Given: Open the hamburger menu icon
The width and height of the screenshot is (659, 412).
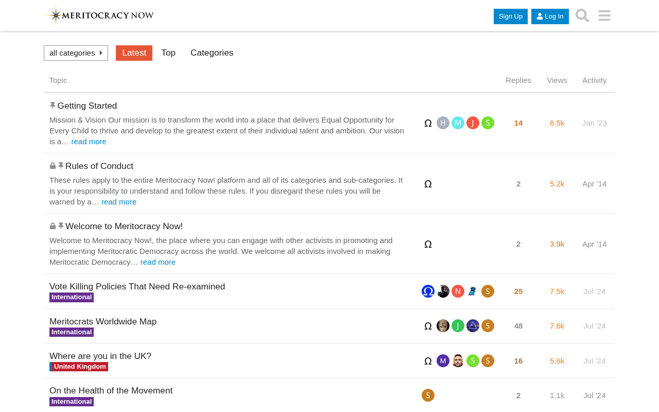Looking at the screenshot, I should [x=604, y=15].
